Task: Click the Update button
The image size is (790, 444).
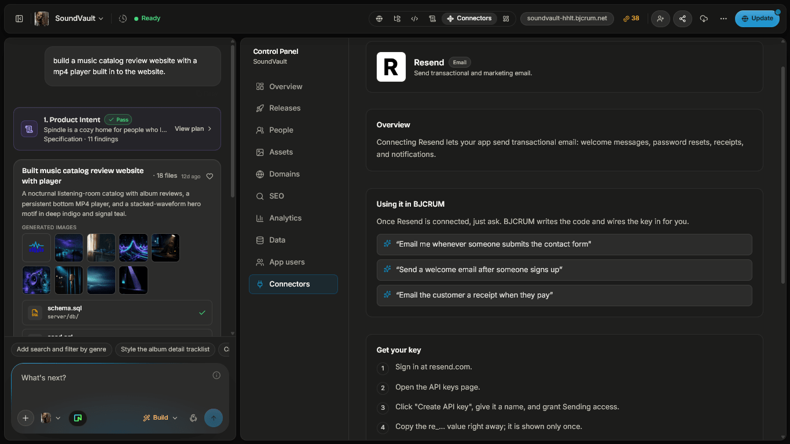Action: click(757, 19)
